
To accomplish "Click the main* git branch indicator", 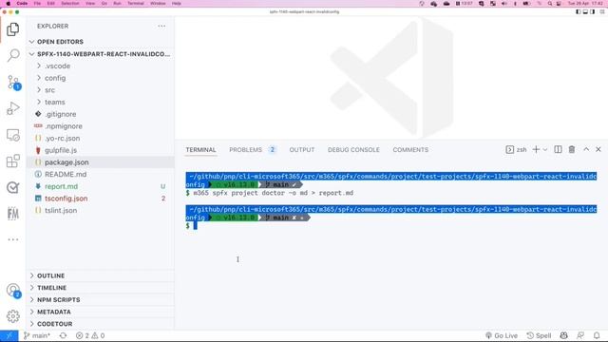I will [x=37, y=335].
